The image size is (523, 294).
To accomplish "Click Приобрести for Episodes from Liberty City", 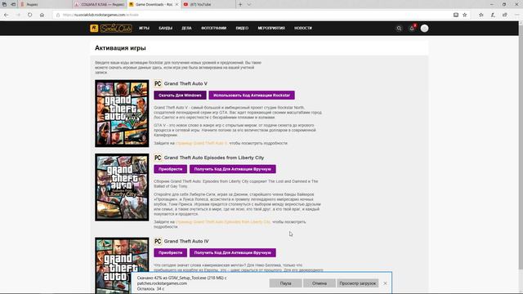I will click(x=171, y=169).
